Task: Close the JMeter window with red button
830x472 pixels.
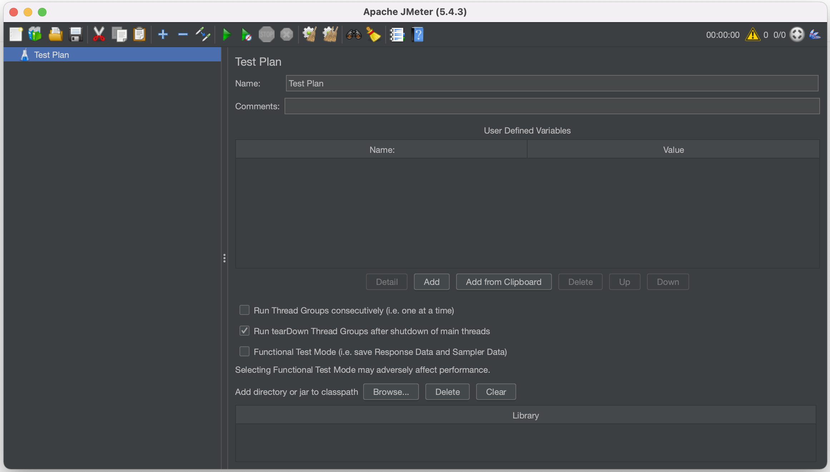Action: tap(14, 12)
